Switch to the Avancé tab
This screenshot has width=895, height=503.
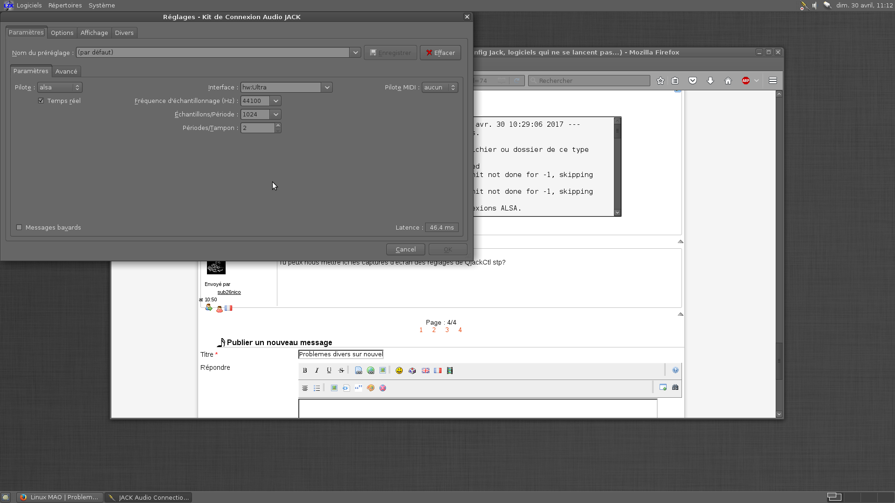click(x=66, y=71)
